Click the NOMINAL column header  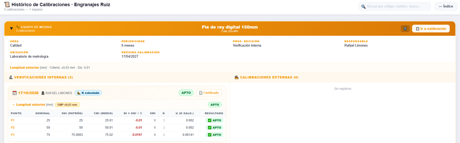(43, 113)
